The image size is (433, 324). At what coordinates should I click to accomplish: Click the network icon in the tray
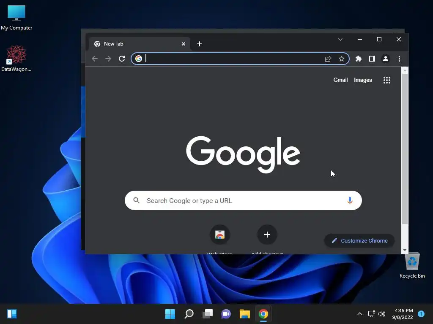(x=372, y=314)
